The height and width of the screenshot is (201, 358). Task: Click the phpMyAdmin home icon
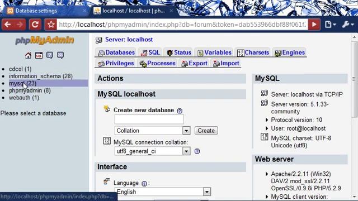[28, 55]
